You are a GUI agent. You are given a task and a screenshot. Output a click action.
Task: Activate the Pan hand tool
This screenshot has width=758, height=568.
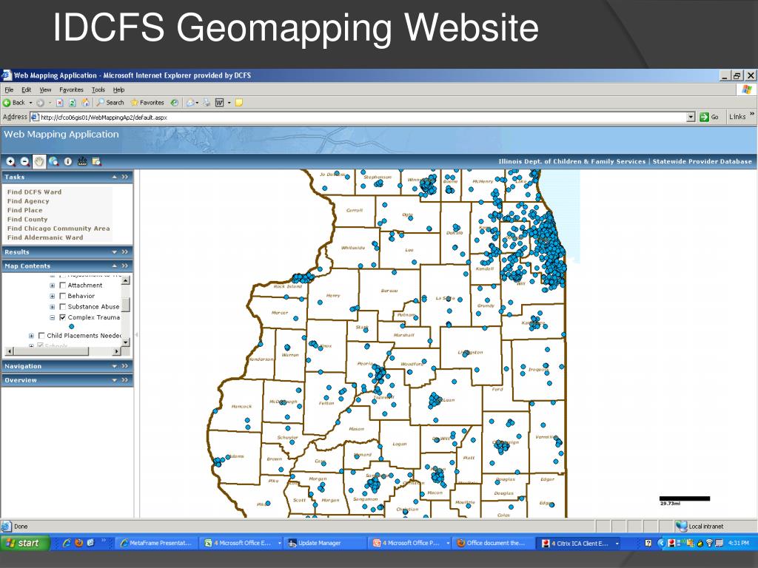pyautogui.click(x=38, y=161)
